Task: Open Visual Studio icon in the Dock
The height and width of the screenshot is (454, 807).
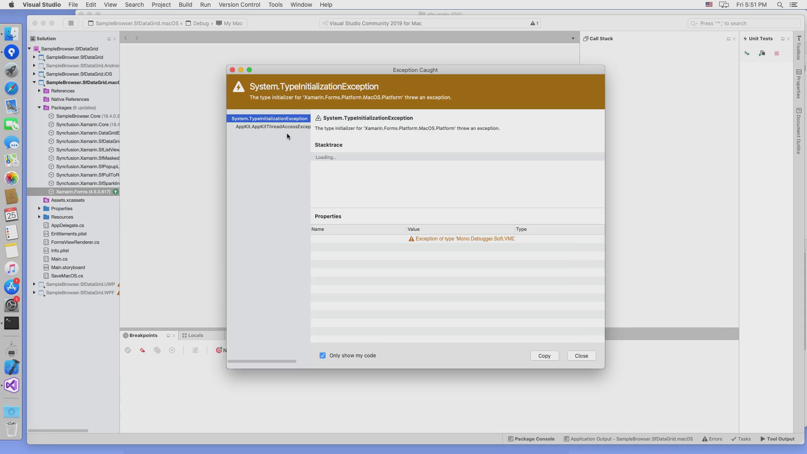Action: (x=12, y=385)
